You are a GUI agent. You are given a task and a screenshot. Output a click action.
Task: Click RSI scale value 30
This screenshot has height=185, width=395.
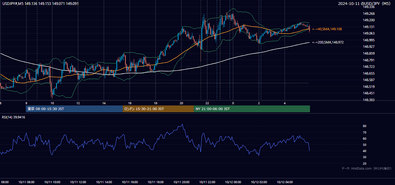click(365, 157)
